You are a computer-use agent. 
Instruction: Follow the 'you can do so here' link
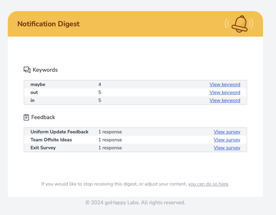pyautogui.click(x=208, y=184)
